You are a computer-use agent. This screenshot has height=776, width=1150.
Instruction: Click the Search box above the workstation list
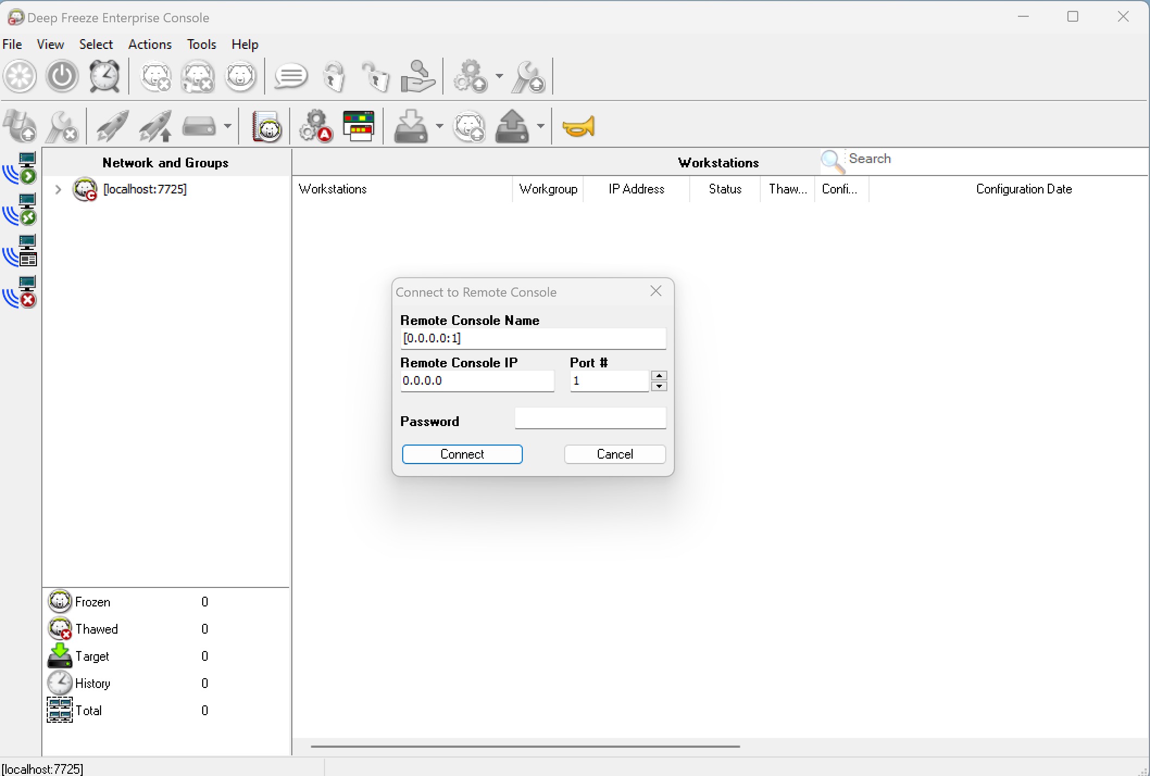tap(997, 159)
